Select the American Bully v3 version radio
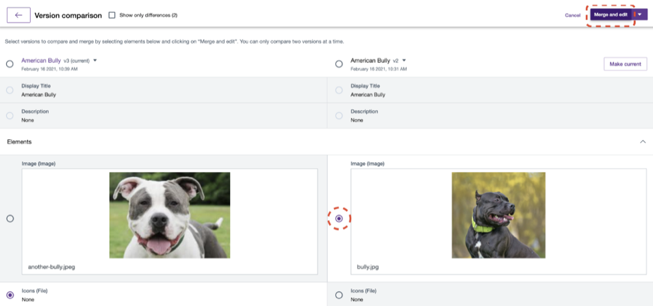The width and height of the screenshot is (653, 306). pos(10,64)
